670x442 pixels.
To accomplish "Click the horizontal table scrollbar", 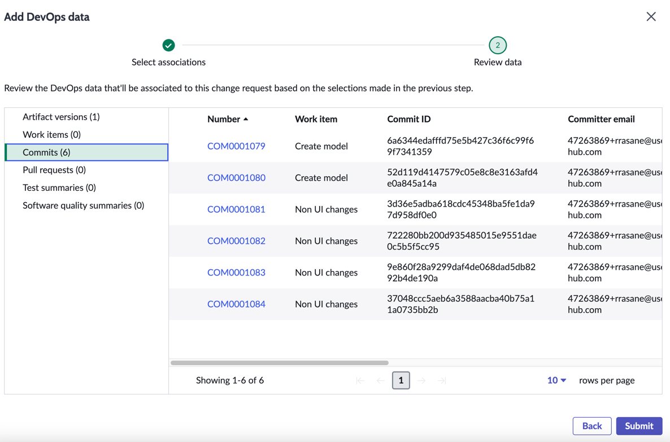I will point(280,363).
